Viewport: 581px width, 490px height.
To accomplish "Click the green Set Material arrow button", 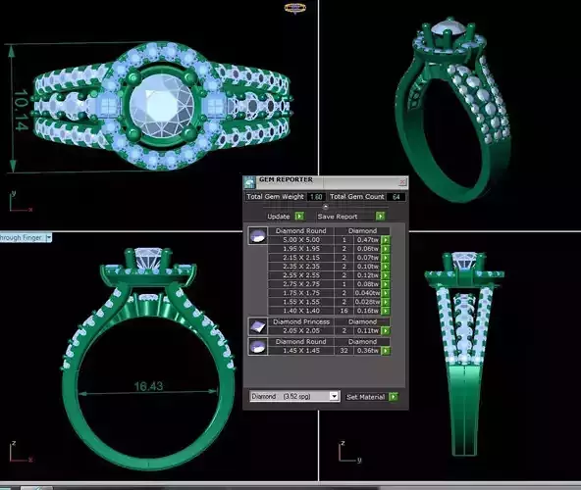I will pyautogui.click(x=394, y=397).
